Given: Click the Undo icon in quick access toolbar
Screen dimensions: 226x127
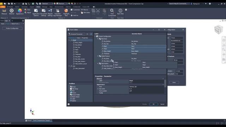Looking at the screenshot, I should tap(15, 4).
